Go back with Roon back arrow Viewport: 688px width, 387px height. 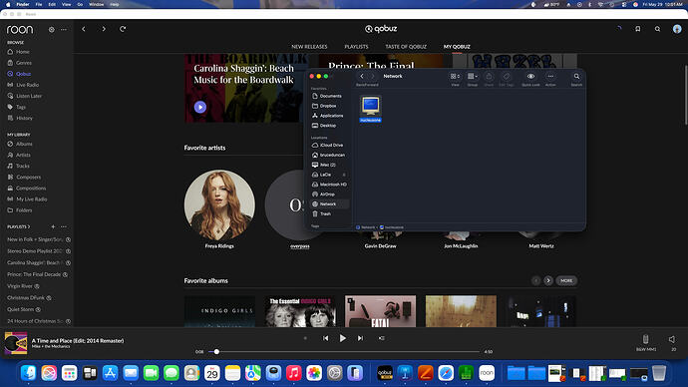[x=84, y=29]
